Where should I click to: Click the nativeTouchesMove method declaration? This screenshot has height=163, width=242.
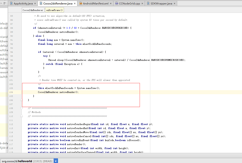click(x=95, y=132)
